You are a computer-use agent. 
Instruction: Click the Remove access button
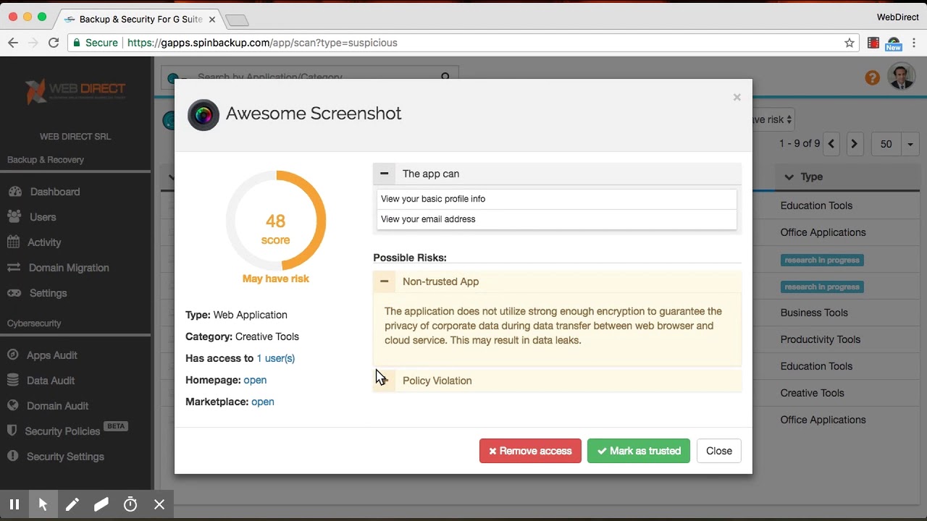tap(530, 451)
